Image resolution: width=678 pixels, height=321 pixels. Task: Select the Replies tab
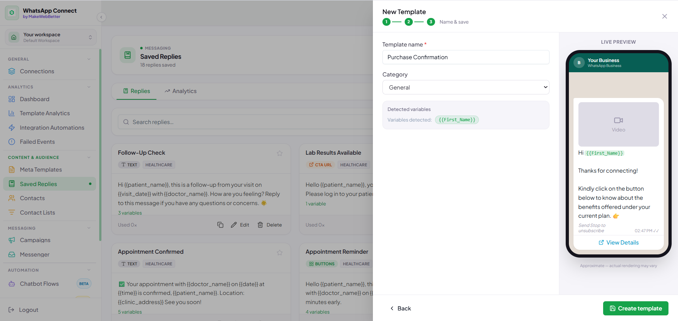pos(137,91)
